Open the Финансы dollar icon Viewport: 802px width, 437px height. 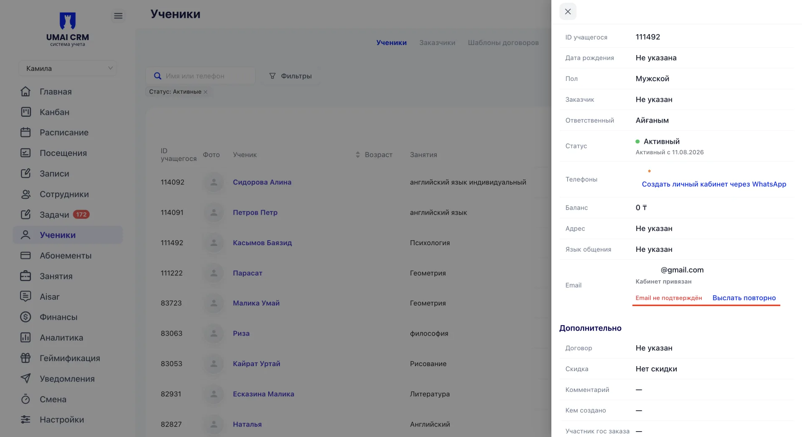[25, 317]
